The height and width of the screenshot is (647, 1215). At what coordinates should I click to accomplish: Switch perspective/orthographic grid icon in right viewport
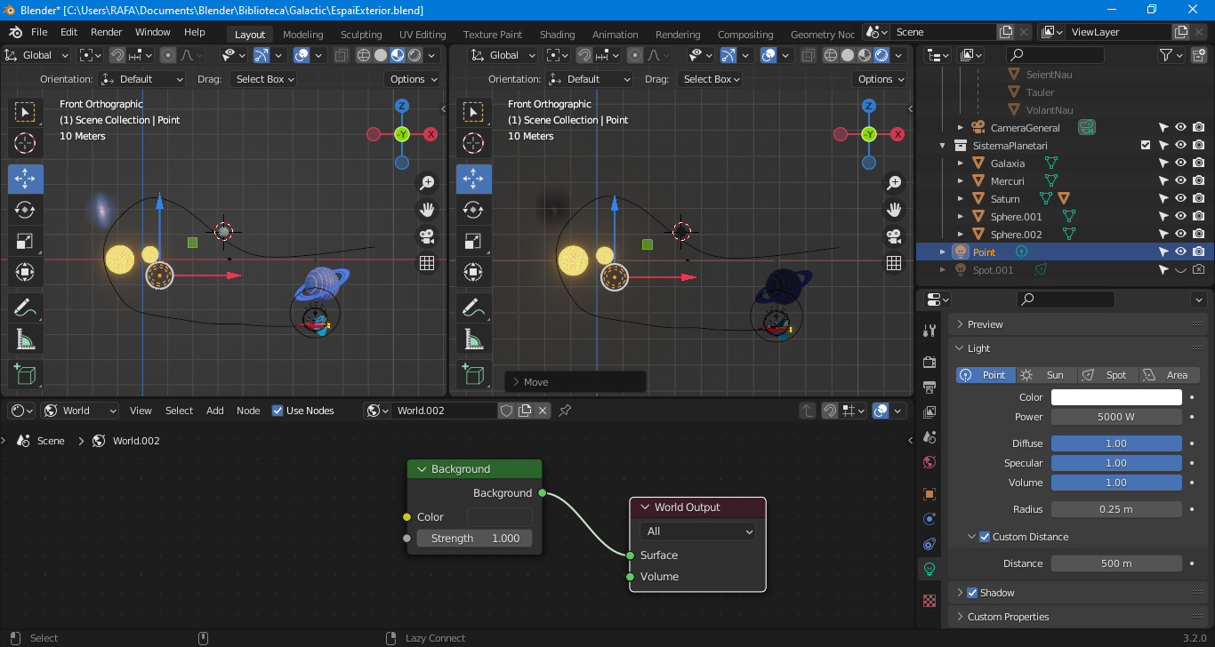[894, 263]
